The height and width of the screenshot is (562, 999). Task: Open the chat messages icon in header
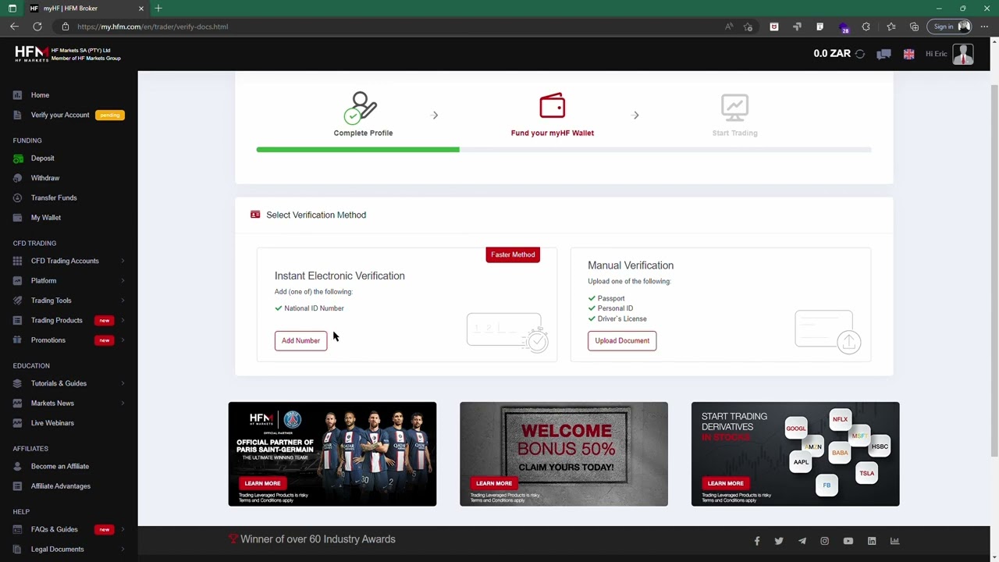883,54
